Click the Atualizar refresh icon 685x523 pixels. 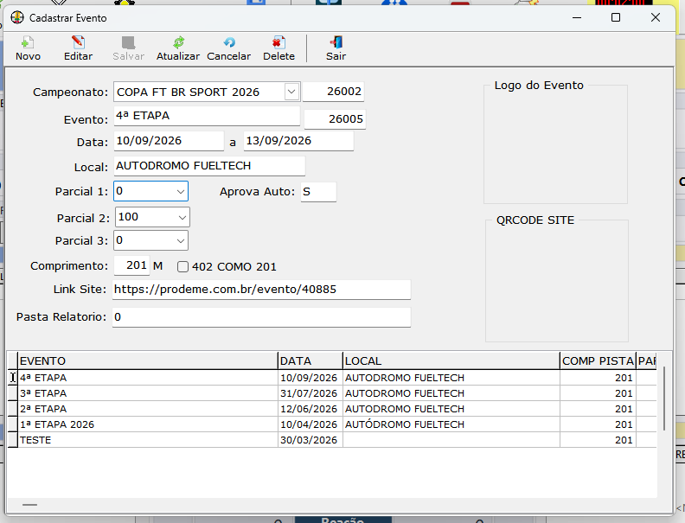click(x=178, y=42)
